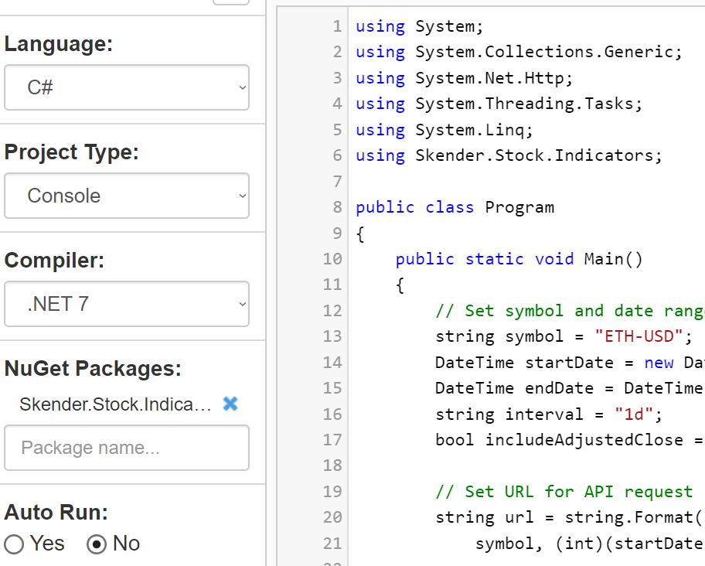Click the "ETH-USD" string literal
705x566 pixels.
click(639, 336)
